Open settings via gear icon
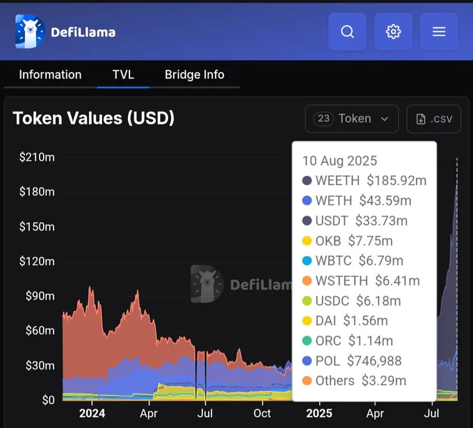Screen dimensions: 473x428 tap(394, 32)
